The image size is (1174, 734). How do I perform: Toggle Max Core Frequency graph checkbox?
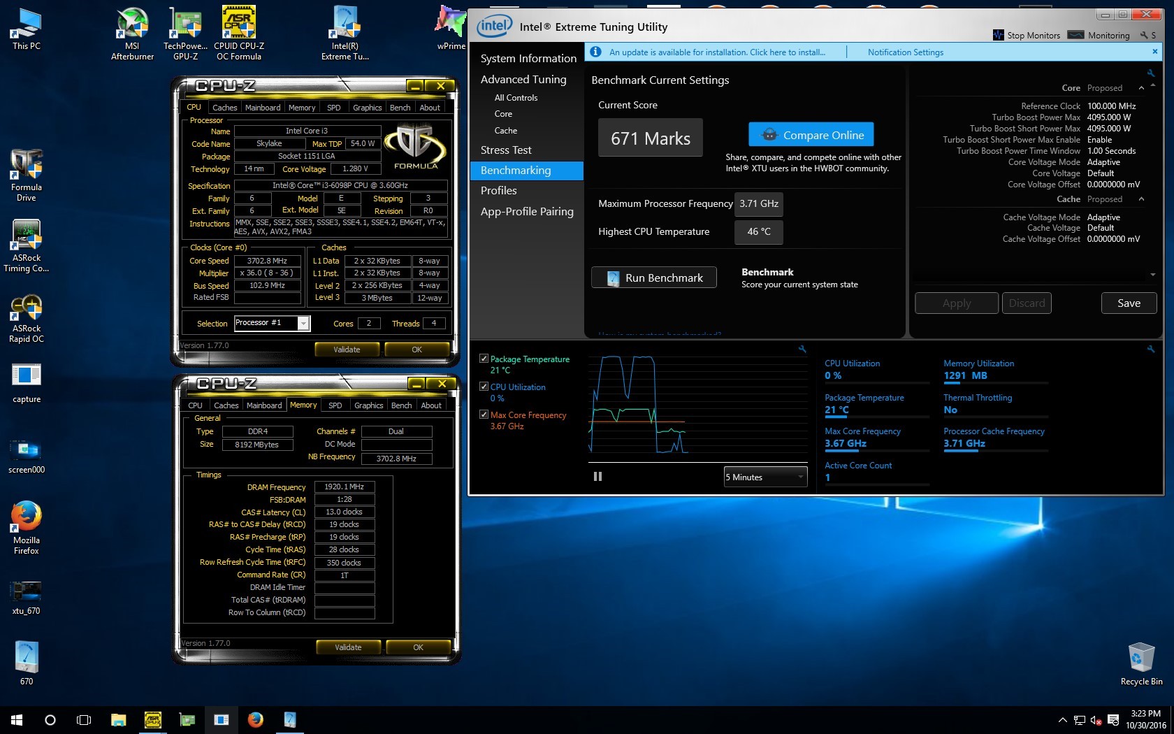point(484,415)
